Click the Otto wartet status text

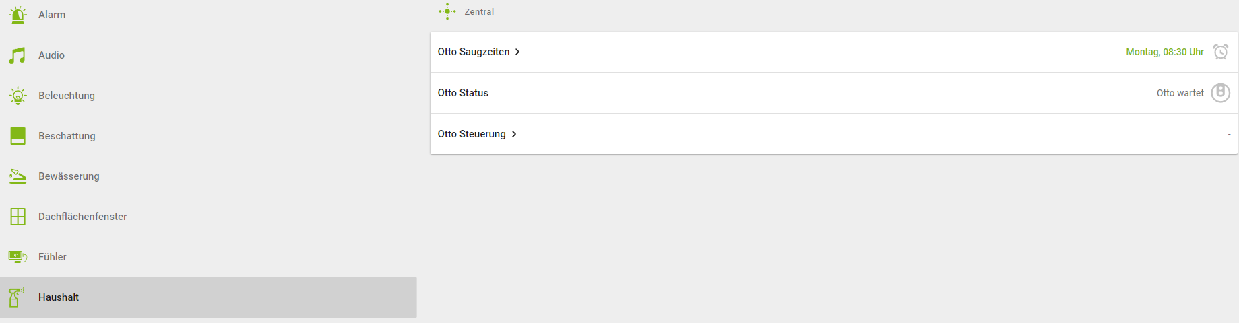point(1180,93)
